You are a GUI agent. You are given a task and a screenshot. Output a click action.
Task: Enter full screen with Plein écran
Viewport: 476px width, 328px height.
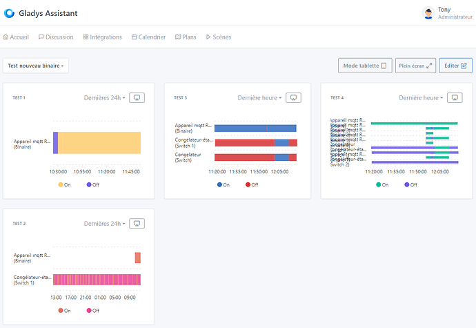pos(415,66)
